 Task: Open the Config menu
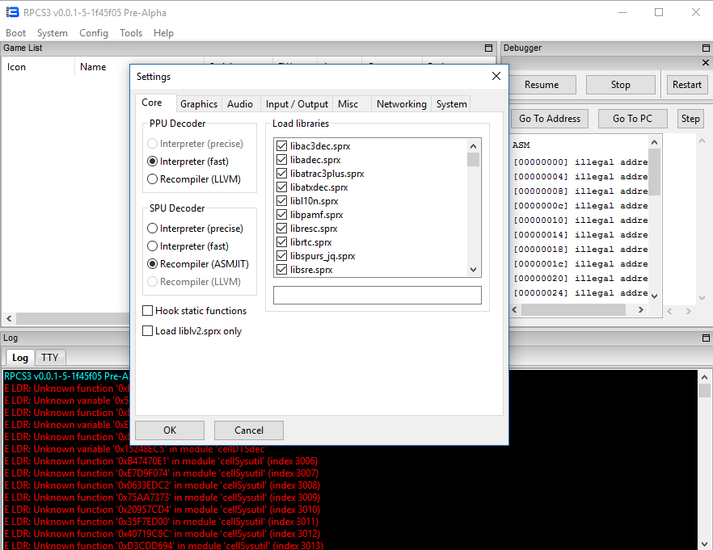pyautogui.click(x=94, y=33)
